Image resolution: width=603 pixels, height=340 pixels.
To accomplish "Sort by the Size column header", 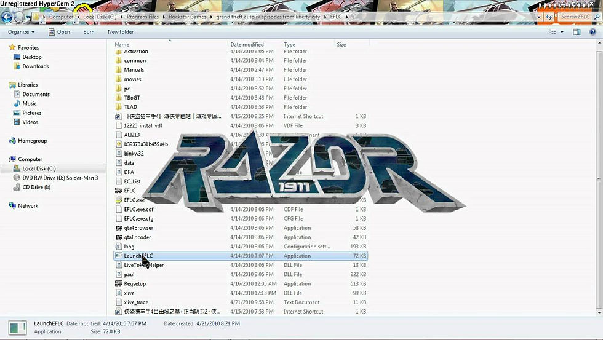I will (341, 44).
